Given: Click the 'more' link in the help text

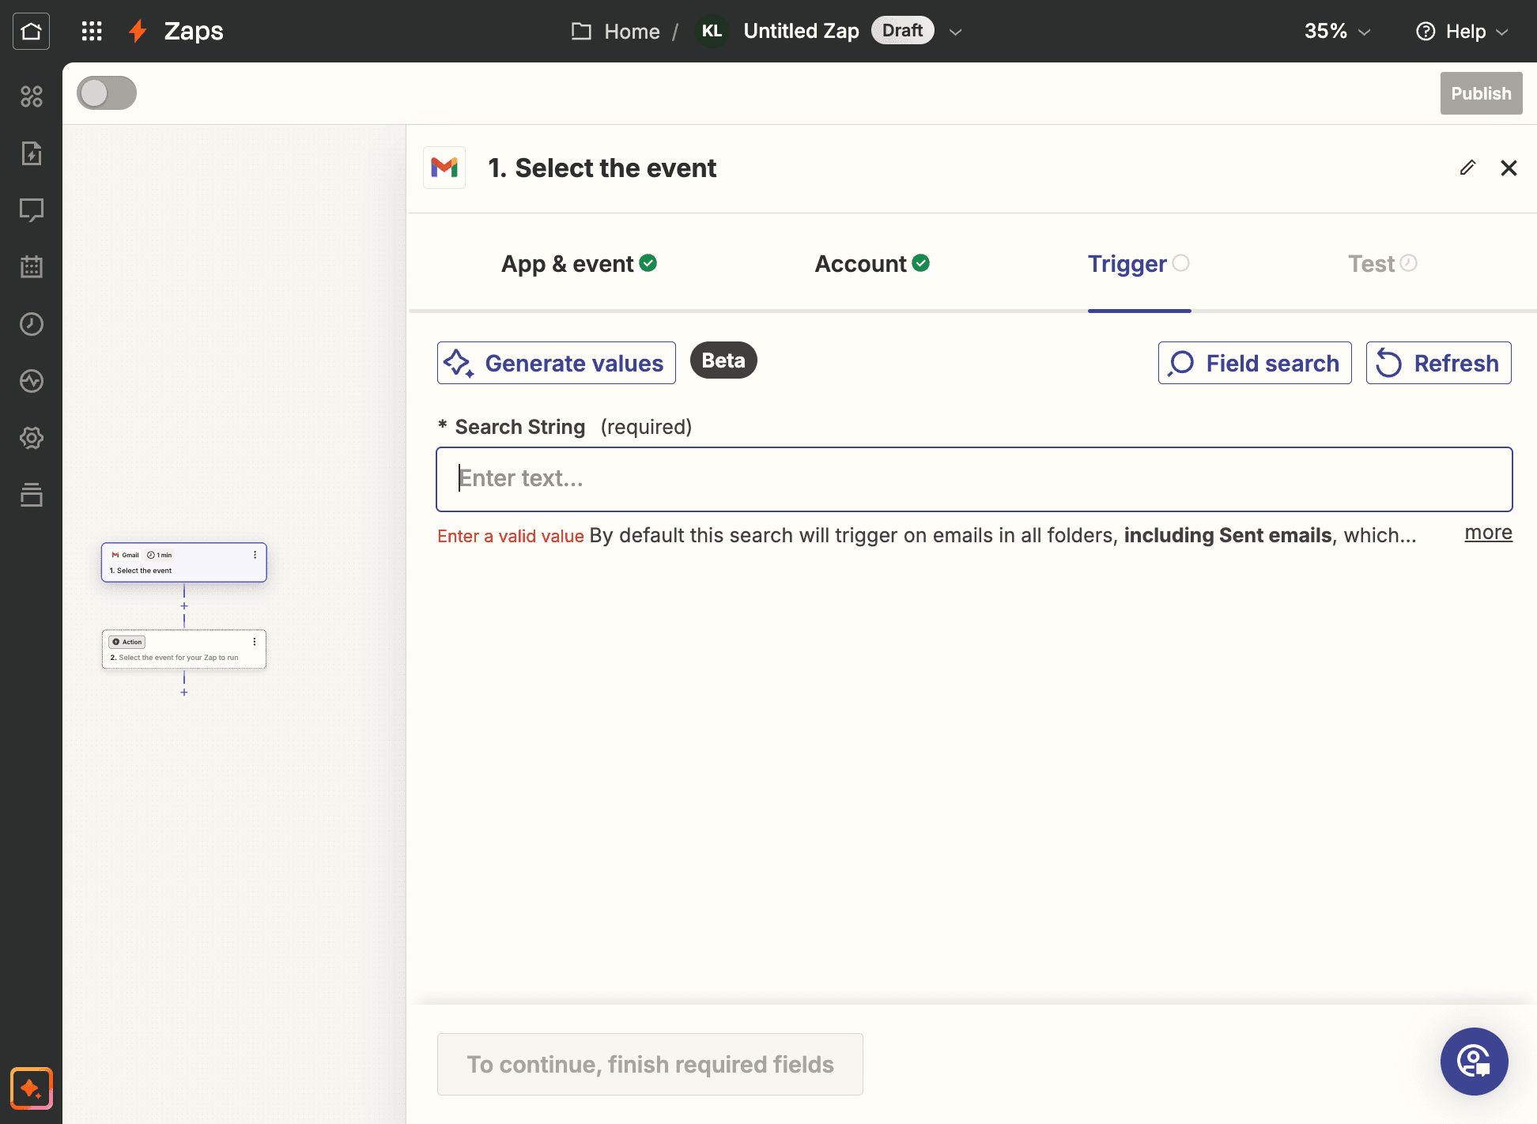Looking at the screenshot, I should click(1488, 533).
